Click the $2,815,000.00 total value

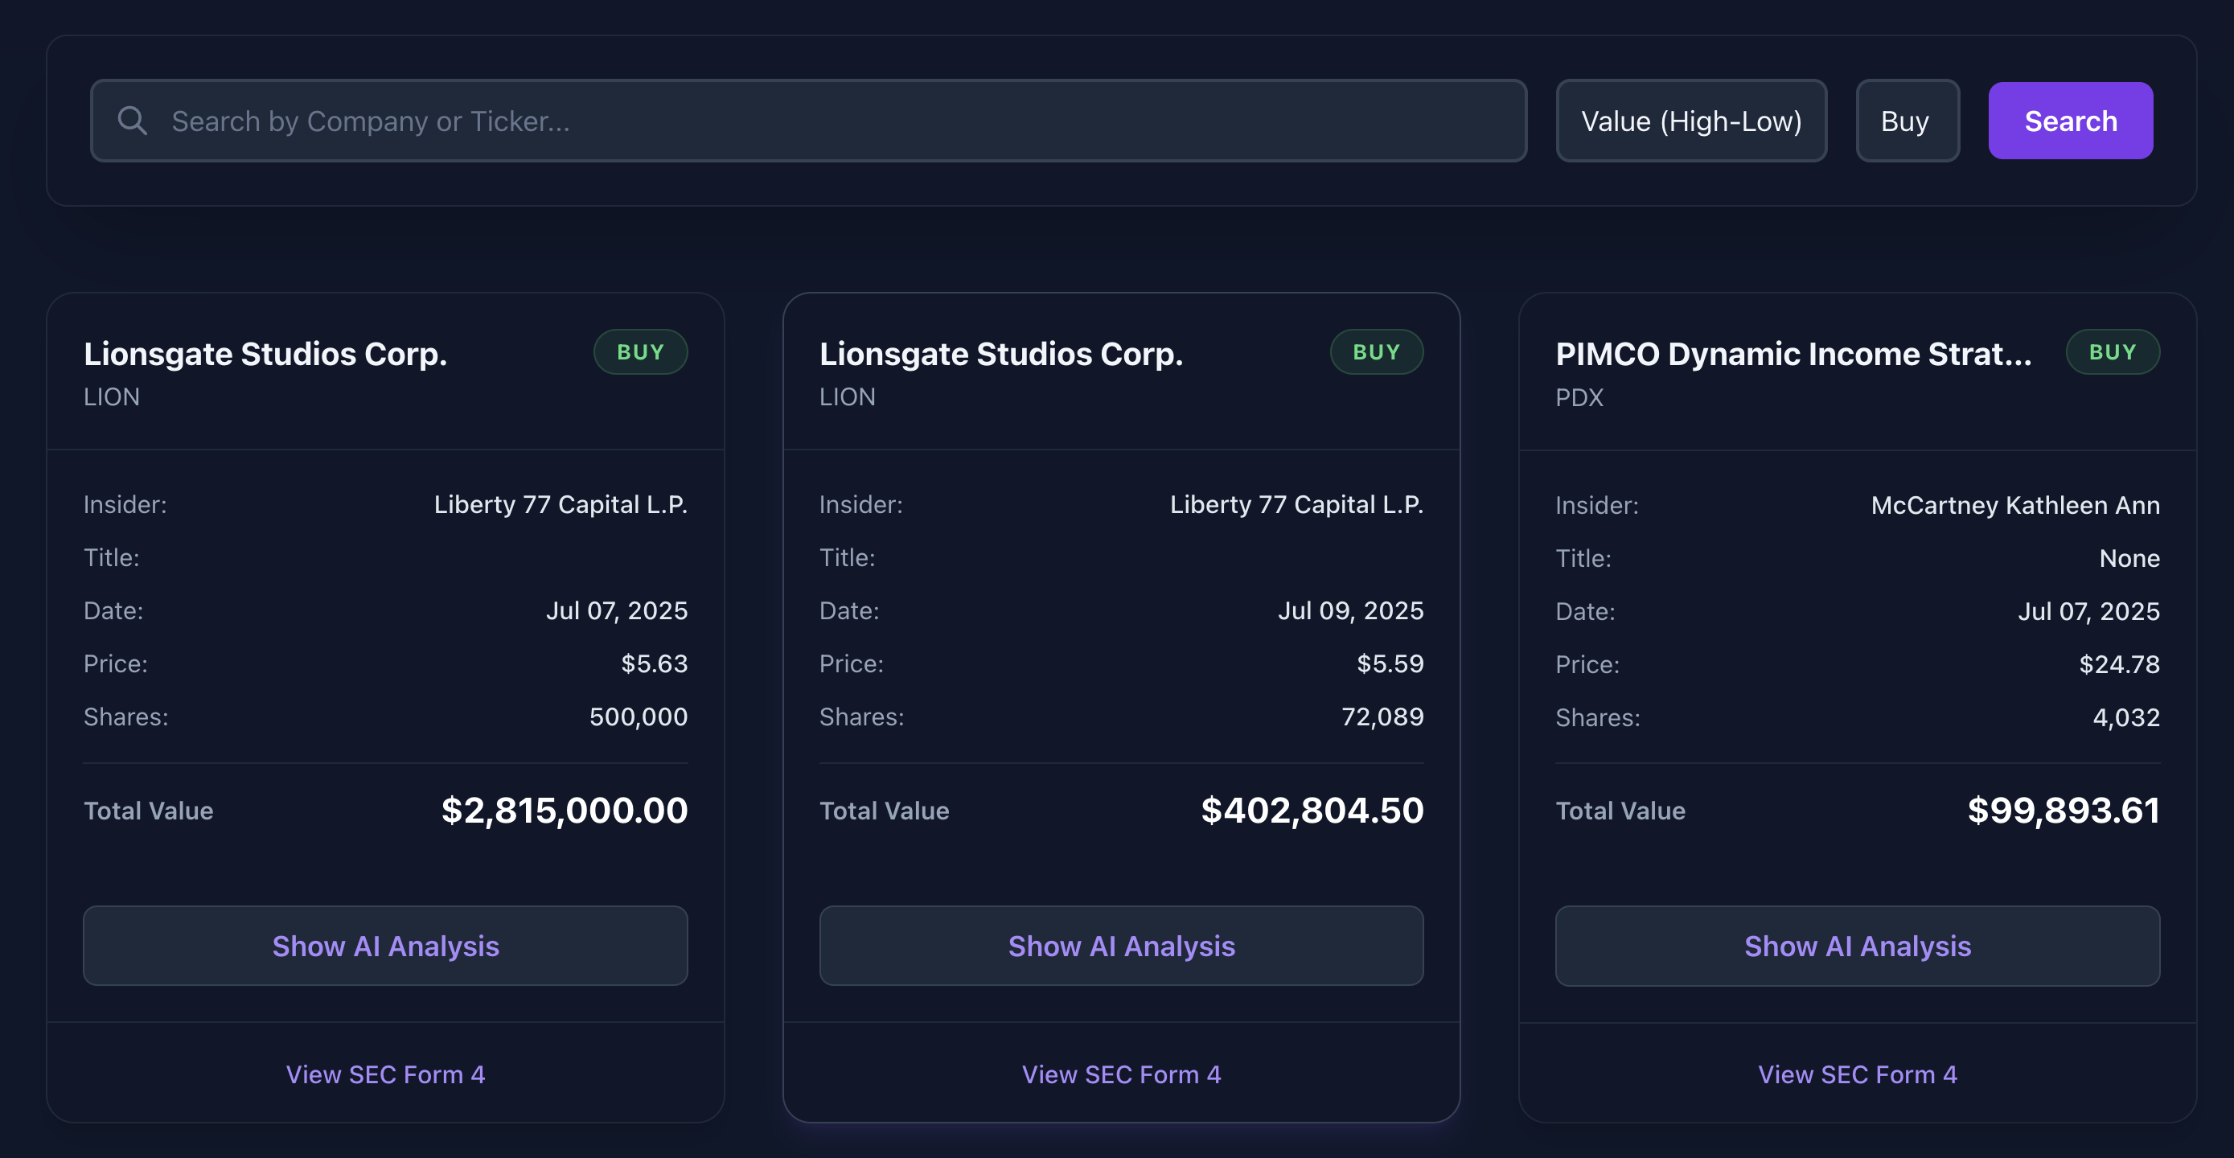click(x=565, y=810)
